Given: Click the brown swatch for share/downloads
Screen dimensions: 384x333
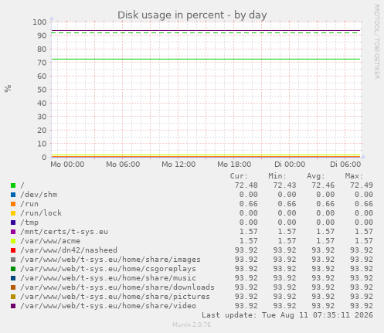Looking at the screenshot, I should click(x=13, y=287).
